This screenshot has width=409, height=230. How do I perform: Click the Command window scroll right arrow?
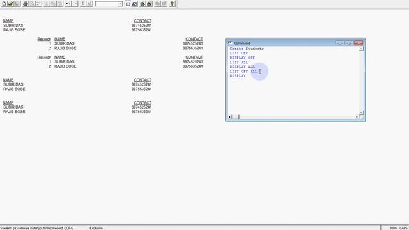pos(357,117)
